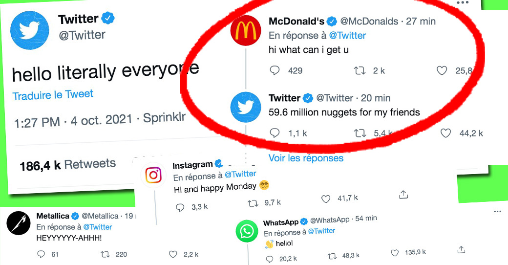Share the WhatsApp 'hello!' reply

tap(461, 249)
